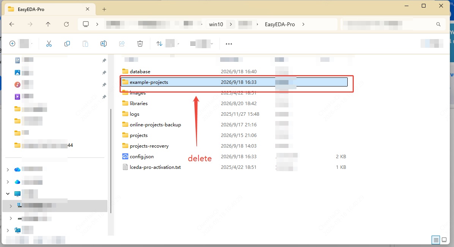Click the date 2025/11/27 15:48
454x247 pixels.
click(240, 114)
